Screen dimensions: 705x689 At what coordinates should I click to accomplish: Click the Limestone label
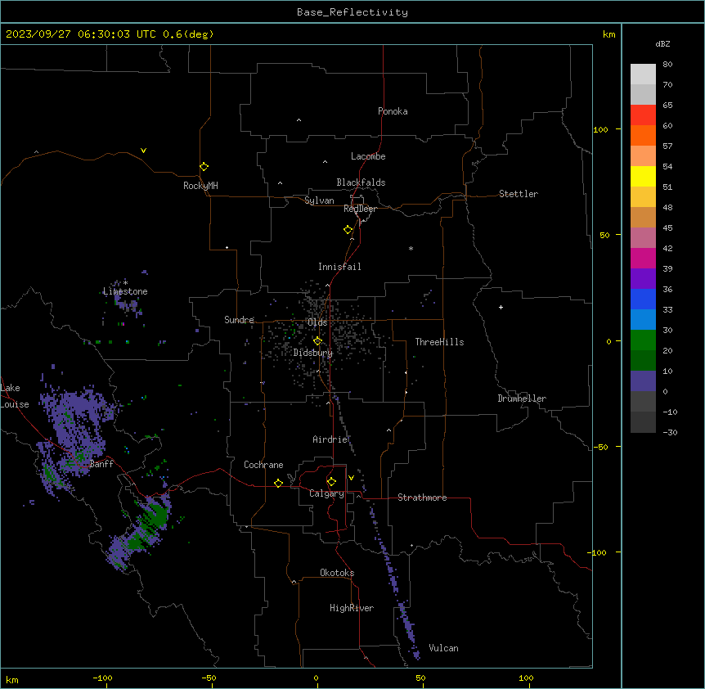point(125,291)
